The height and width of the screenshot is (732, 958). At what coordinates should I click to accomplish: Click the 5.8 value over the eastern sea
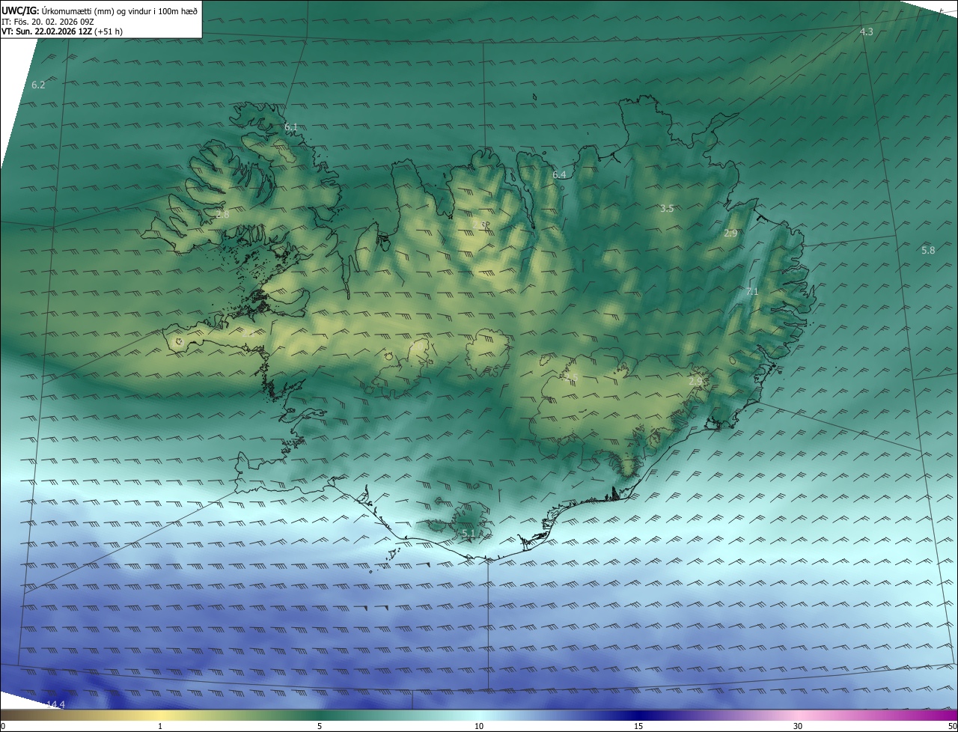928,250
